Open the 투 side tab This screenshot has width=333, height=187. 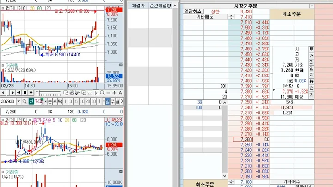coord(311,50)
